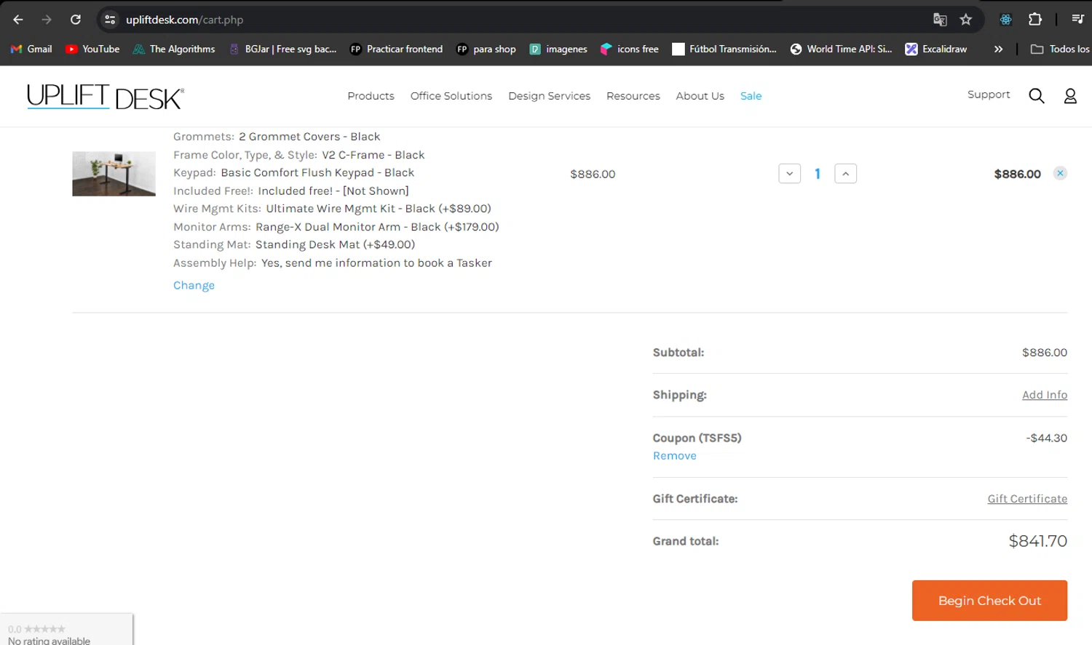Screen dimensions: 1092x645
Task: Open Fútbol Transmisión bookmark
Action: 724,49
